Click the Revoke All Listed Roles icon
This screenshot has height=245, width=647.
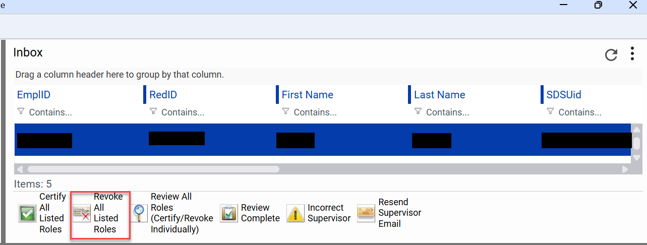[82, 213]
